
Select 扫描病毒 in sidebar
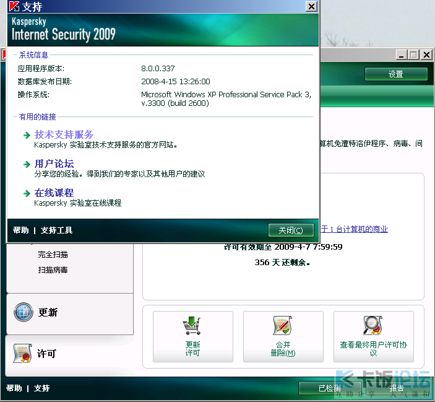[x=53, y=270]
